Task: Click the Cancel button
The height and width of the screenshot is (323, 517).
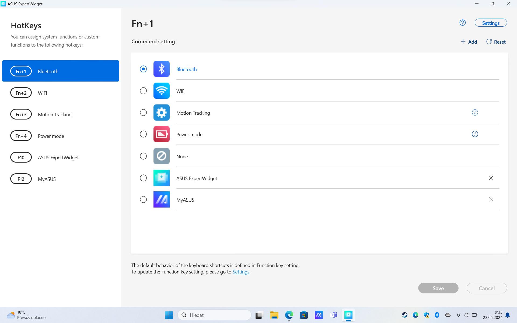Action: pyautogui.click(x=487, y=288)
